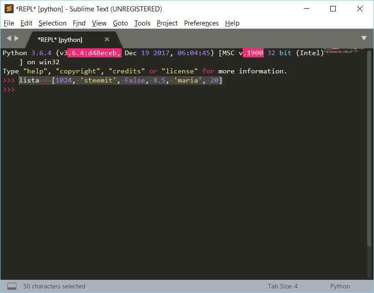Toggle the side panel switcher icon in status bar
Image resolution: width=374 pixels, height=293 pixels.
click(12, 286)
